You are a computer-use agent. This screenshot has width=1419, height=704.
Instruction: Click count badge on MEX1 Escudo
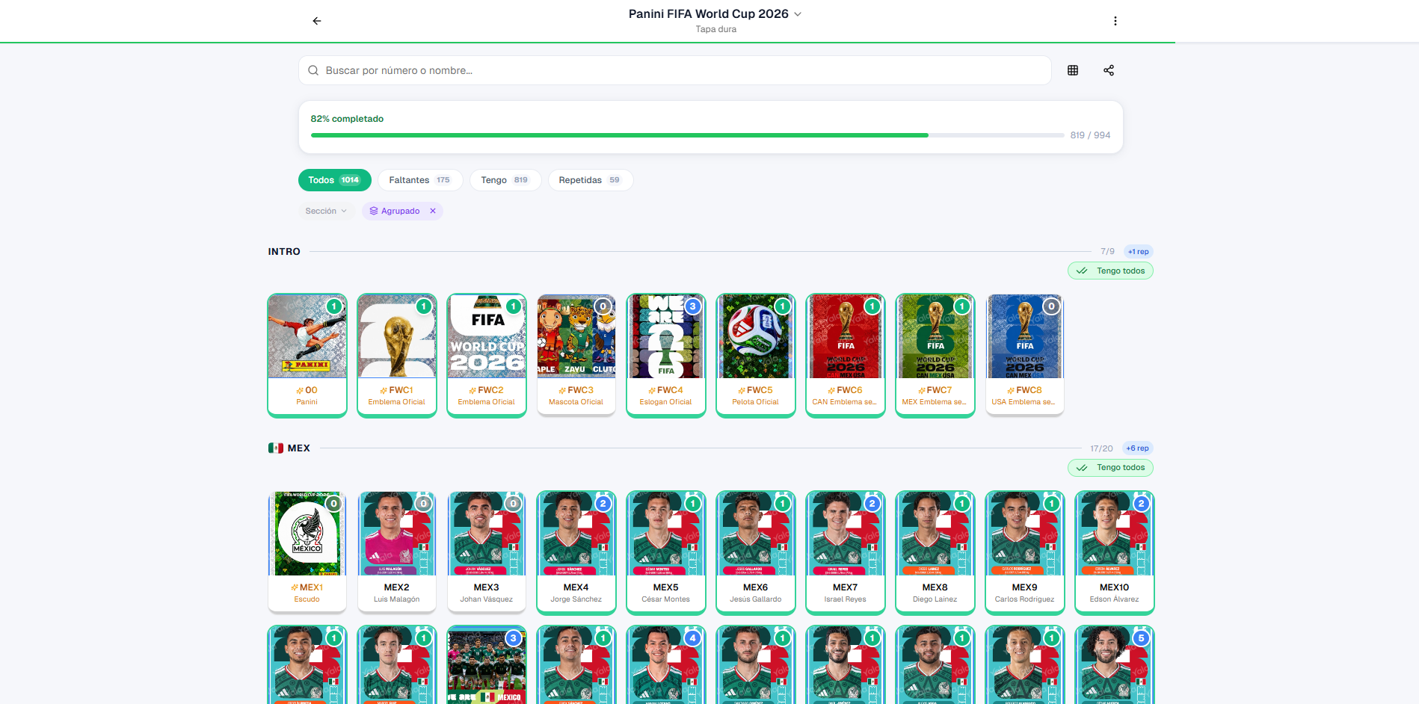tap(334, 504)
